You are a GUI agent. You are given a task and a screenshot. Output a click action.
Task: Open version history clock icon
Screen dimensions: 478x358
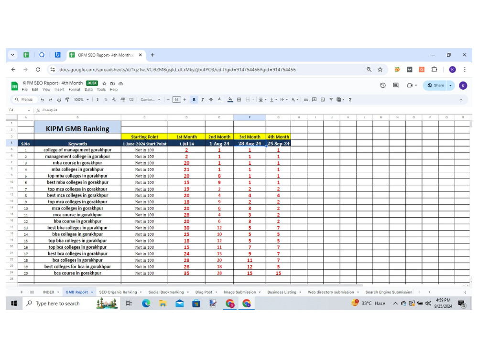(383, 85)
